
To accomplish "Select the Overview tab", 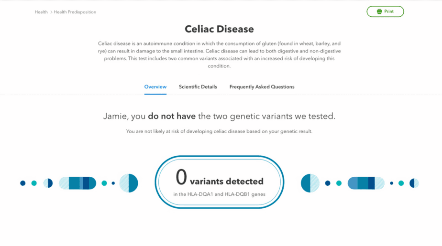I will (155, 87).
